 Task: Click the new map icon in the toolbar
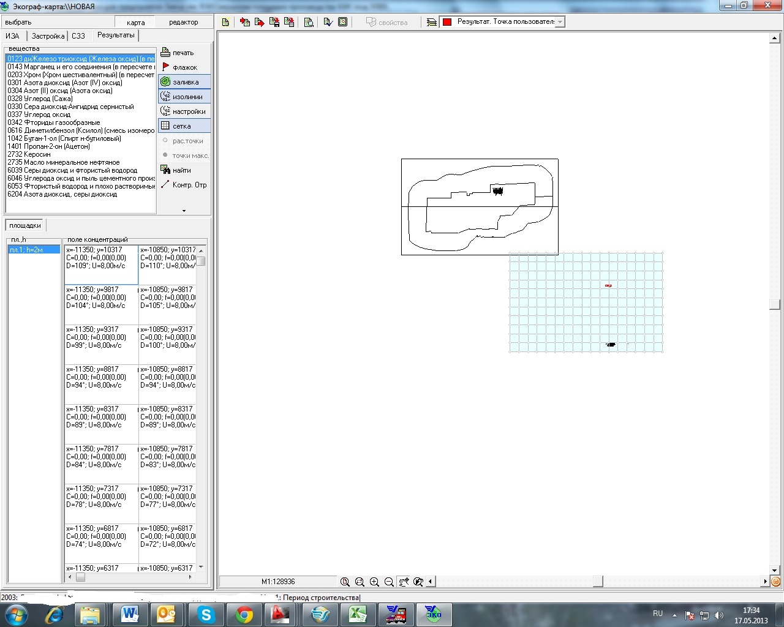pos(225,22)
